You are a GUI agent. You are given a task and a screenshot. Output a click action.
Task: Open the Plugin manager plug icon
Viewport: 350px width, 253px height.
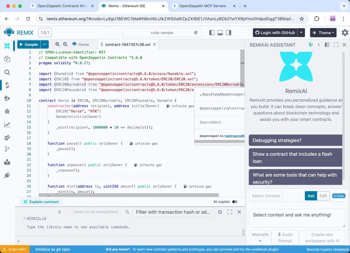[7, 175]
